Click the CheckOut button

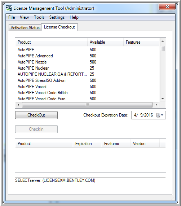click(36, 115)
